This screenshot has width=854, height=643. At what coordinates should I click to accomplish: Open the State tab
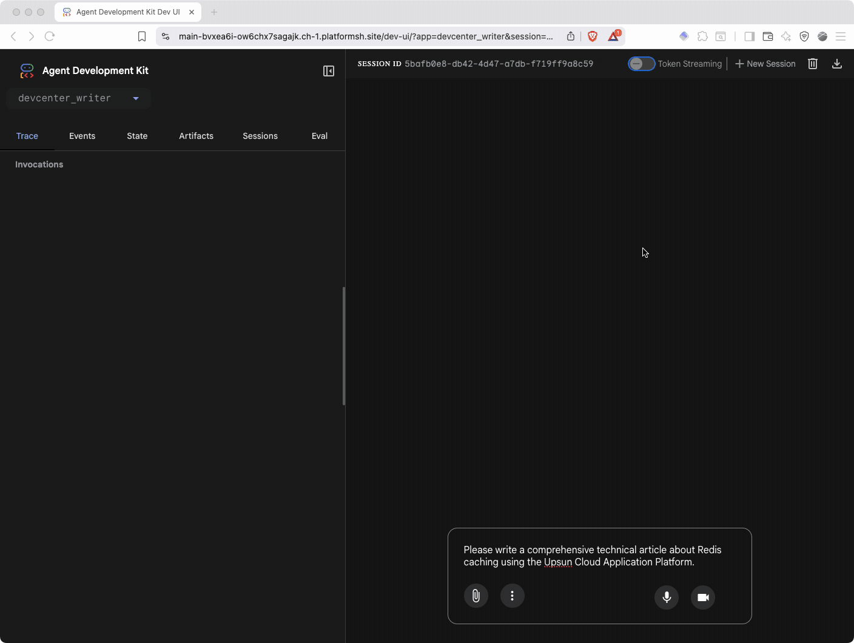[x=137, y=136]
